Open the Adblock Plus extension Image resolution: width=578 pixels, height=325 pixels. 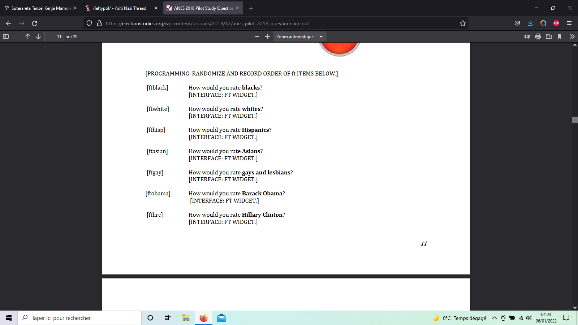(x=556, y=23)
